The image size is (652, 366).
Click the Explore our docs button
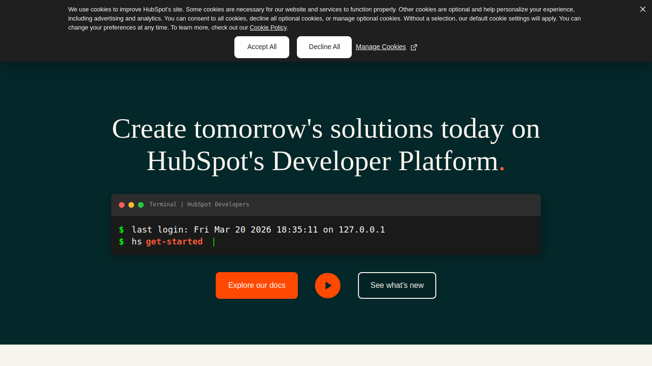(257, 285)
